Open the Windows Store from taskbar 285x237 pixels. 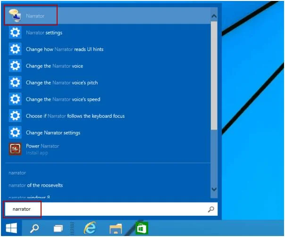point(142,229)
